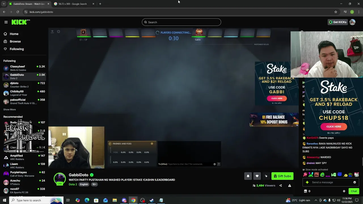363x204 pixels.
Task: Open Chibiby69 channel in sidebar
Action: pyautogui.click(x=24, y=93)
